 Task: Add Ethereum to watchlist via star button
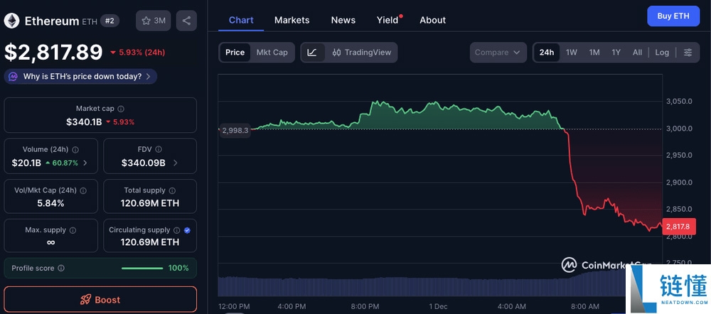[154, 21]
